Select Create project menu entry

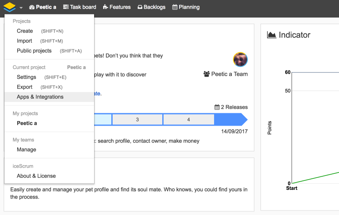[25, 31]
